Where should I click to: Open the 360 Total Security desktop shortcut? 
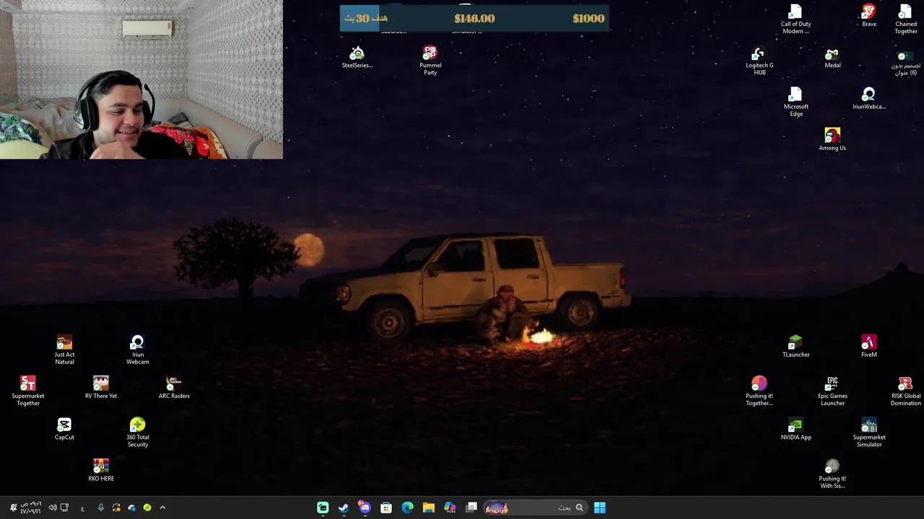point(137,432)
